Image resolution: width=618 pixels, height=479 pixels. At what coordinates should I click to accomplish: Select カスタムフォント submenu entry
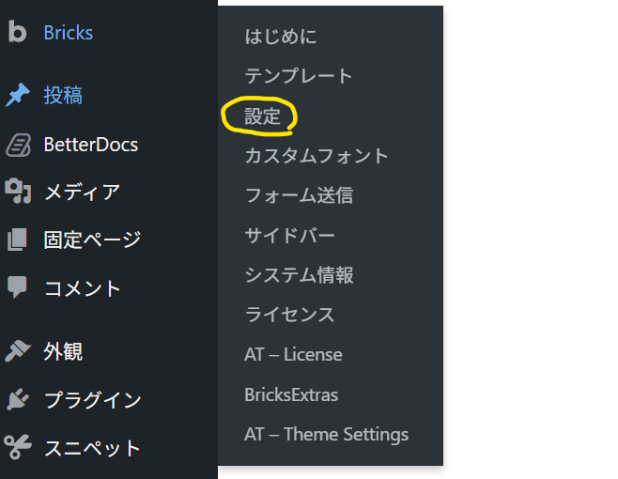point(317,156)
